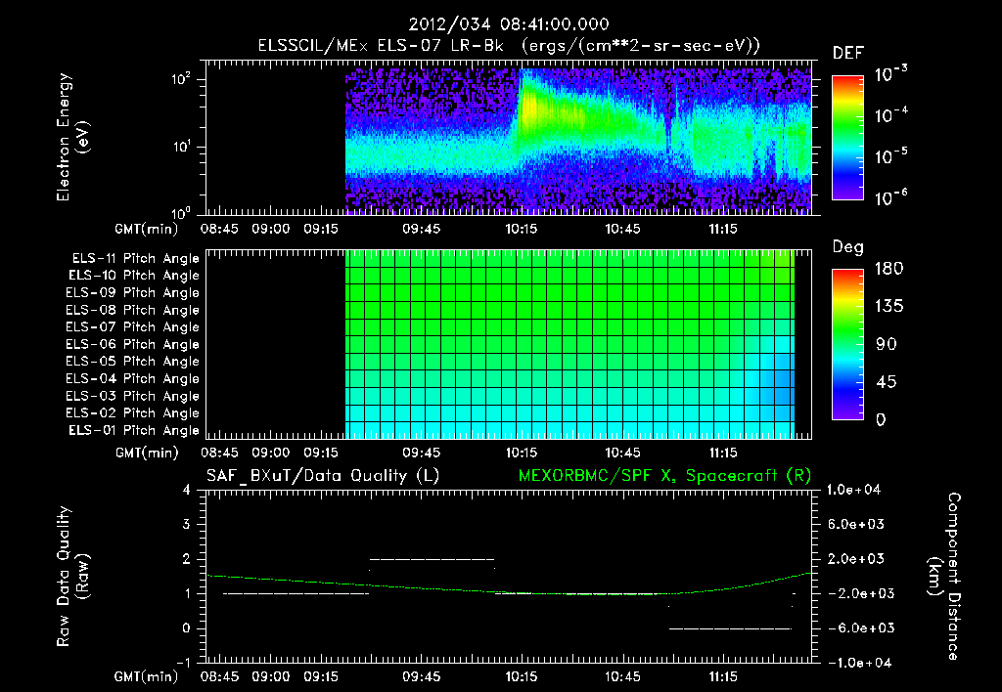Viewport: 1002px width, 692px height.
Task: Click the DEF legend title
Action: pos(848,54)
